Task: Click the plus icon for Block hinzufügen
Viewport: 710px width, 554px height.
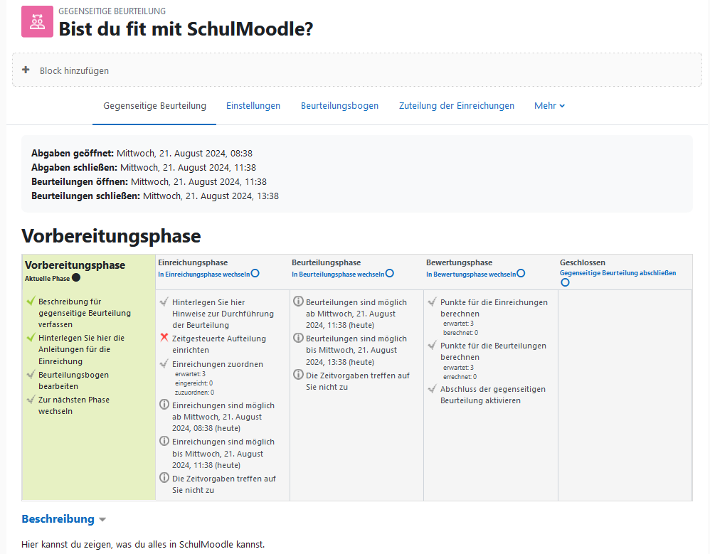Action: click(26, 70)
